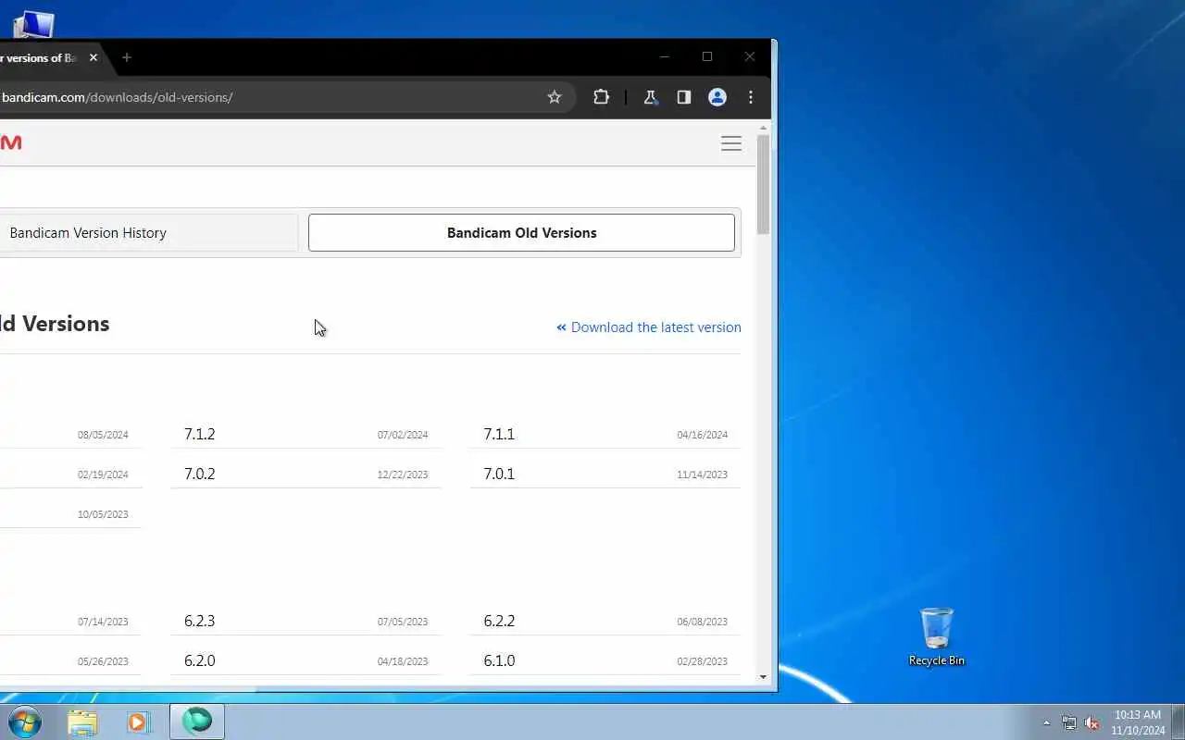
Task: Open the Windows Start menu
Action: pyautogui.click(x=25, y=721)
